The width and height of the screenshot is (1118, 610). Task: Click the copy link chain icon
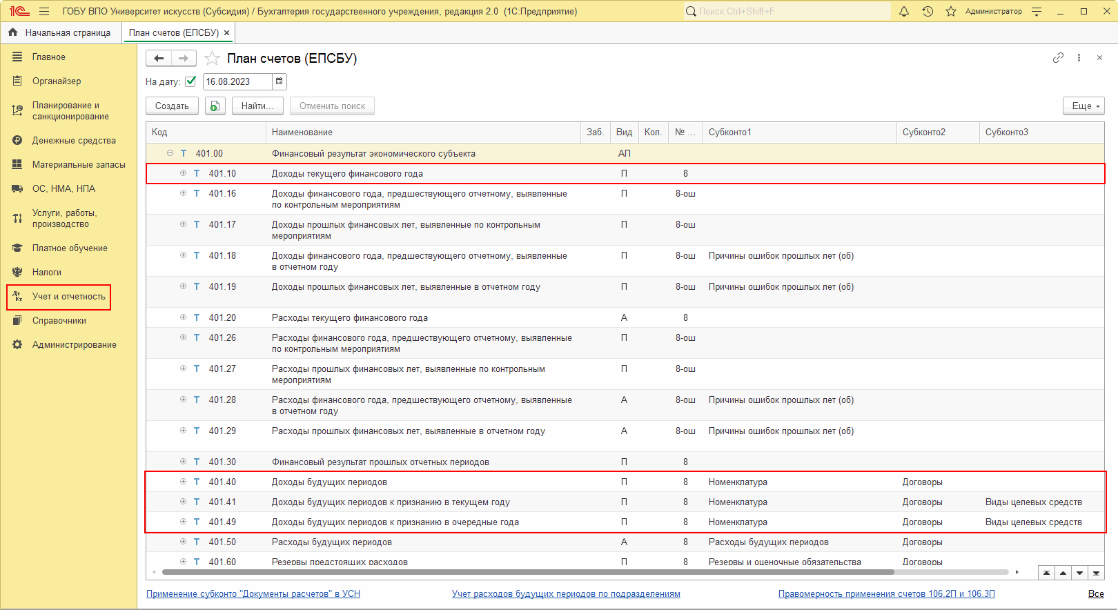tap(1058, 58)
